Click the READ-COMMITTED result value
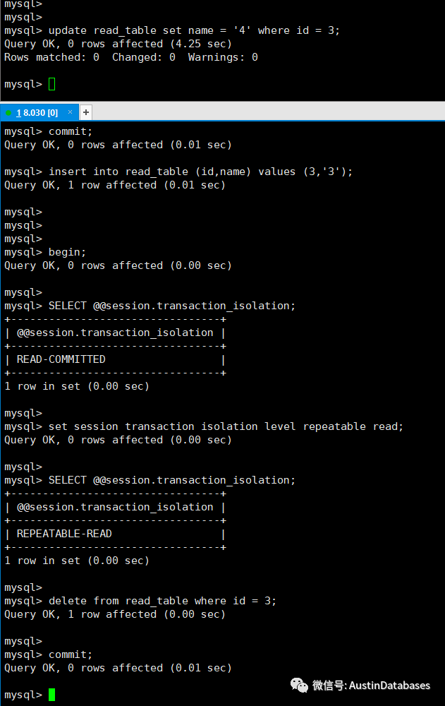Viewport: 445px width, 706px height. click(x=61, y=359)
